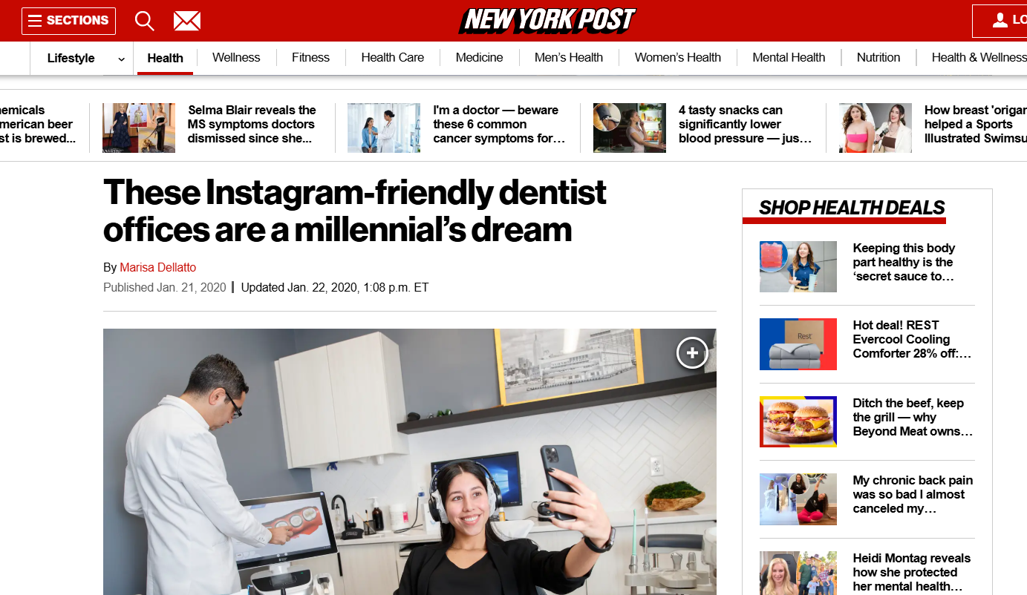Open Heidi Montag mental health article

coord(913,572)
